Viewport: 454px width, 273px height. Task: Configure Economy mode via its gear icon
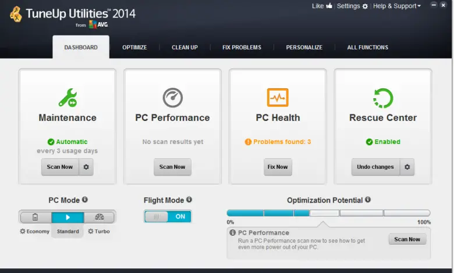22,231
